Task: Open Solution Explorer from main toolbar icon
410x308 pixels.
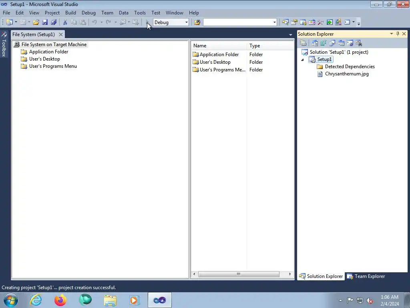Action: (x=285, y=22)
